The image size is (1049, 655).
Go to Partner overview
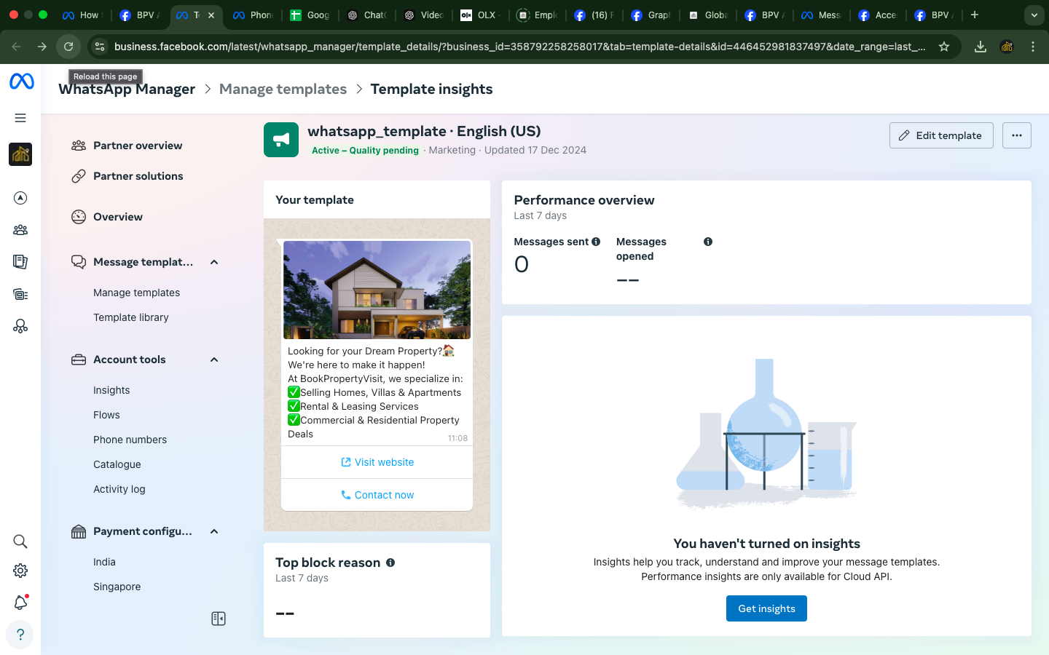click(x=138, y=146)
